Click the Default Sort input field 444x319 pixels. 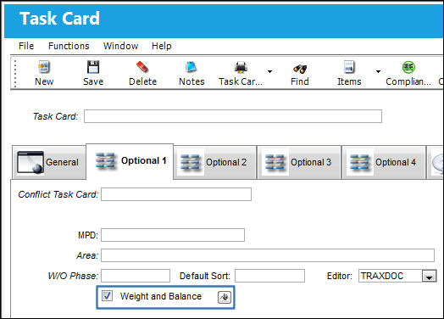(x=269, y=276)
